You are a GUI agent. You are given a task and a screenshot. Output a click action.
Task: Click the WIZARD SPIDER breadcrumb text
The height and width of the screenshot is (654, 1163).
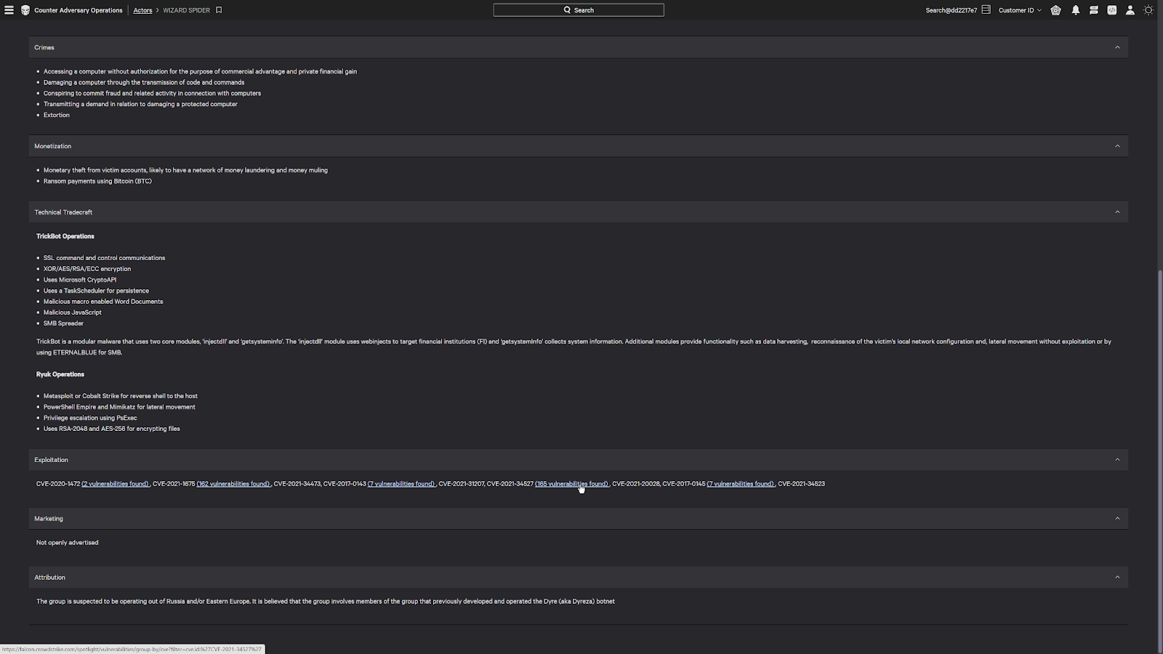click(186, 10)
